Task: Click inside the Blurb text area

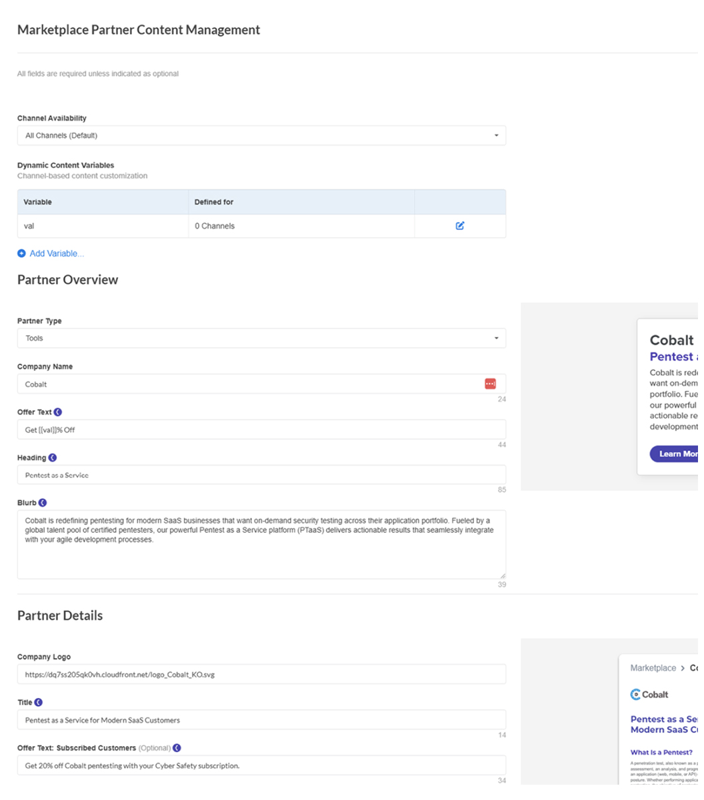Action: tap(261, 553)
